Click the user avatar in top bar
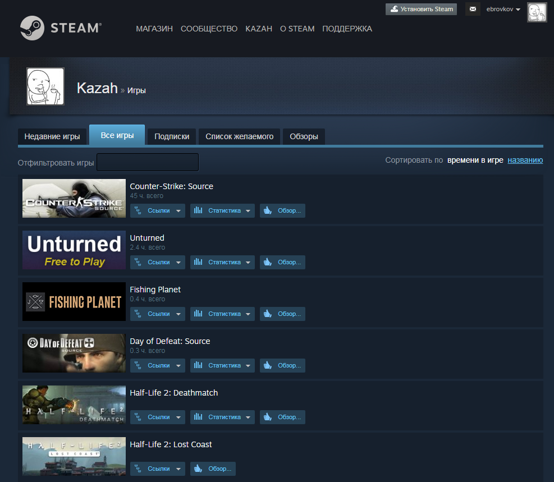The width and height of the screenshot is (554, 482). pos(537,12)
